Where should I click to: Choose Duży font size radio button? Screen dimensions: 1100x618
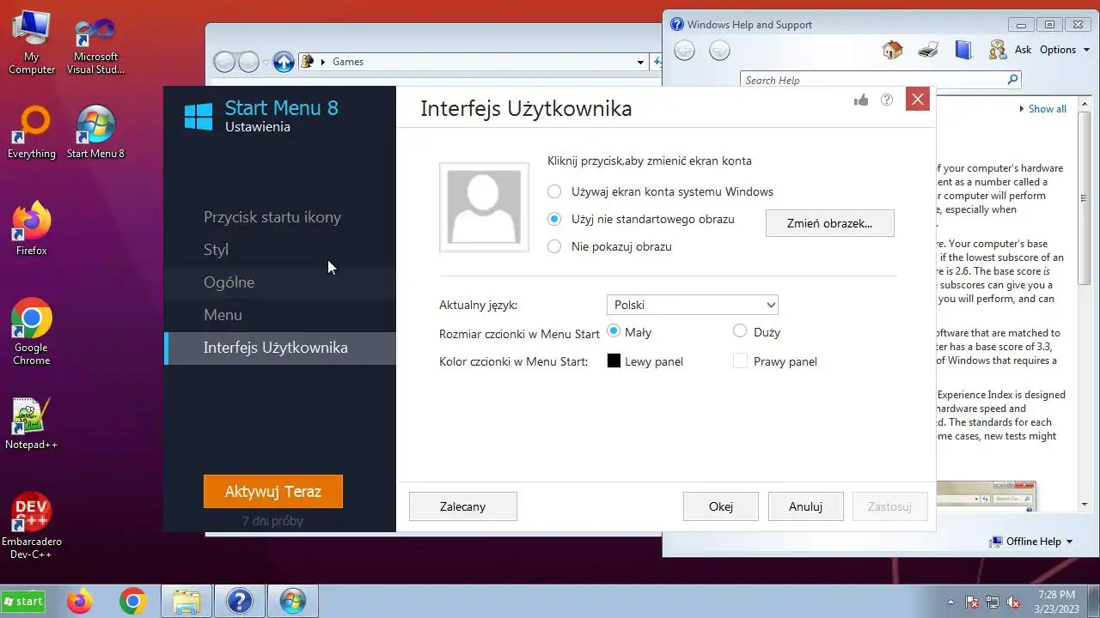740,331
